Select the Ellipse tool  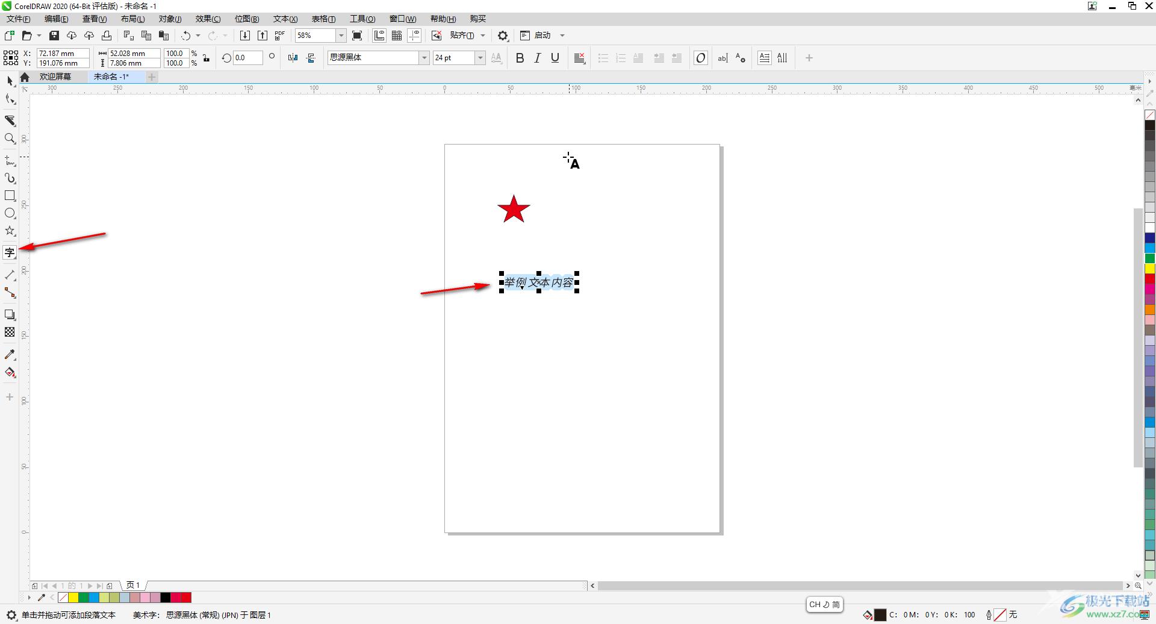click(x=10, y=213)
